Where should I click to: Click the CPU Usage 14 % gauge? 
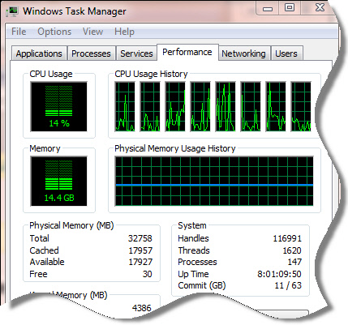(x=59, y=106)
